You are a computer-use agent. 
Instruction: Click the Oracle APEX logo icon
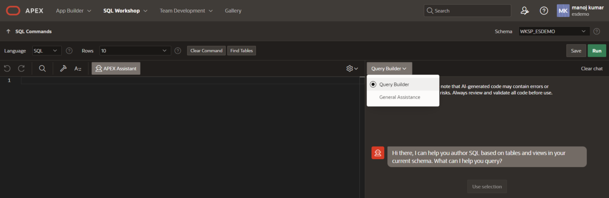(x=13, y=11)
